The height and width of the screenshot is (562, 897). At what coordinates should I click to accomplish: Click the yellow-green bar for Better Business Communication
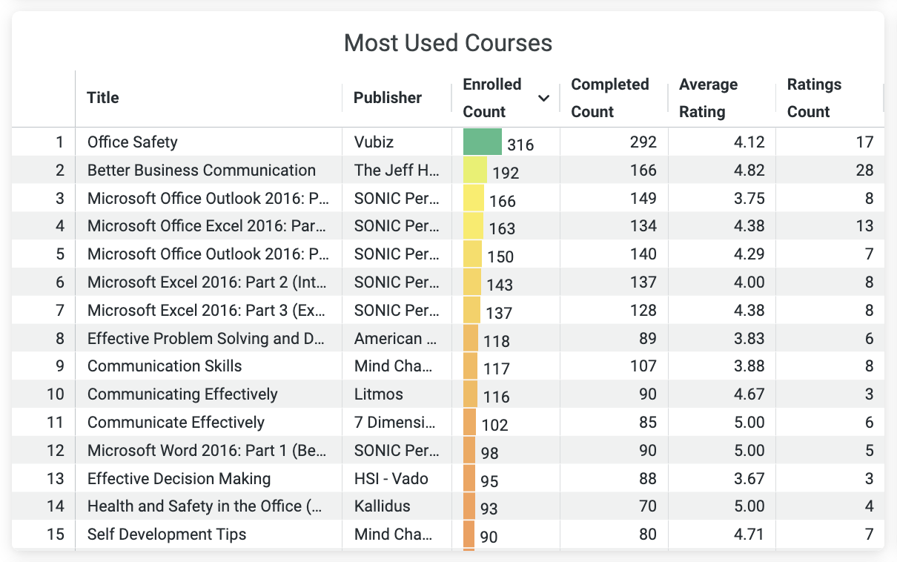pos(475,170)
